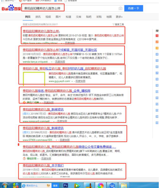Viewport: 159px width, 188px height.
Task: Open 百度快照 for www.07908.com result
Action: tap(65, 140)
